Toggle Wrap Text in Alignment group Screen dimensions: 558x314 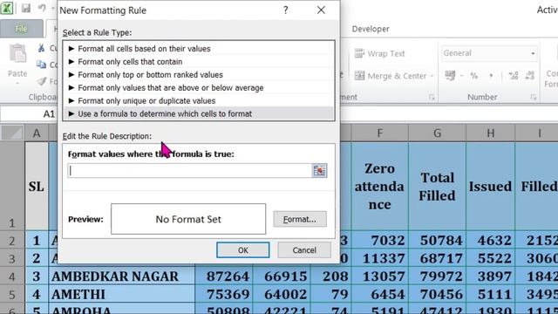(380, 54)
